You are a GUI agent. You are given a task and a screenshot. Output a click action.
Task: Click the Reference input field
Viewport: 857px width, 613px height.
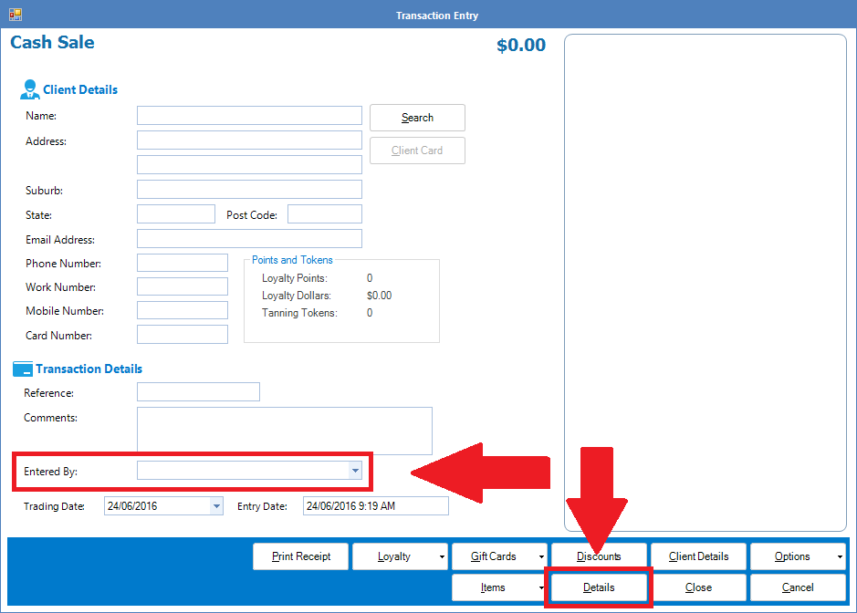click(198, 392)
